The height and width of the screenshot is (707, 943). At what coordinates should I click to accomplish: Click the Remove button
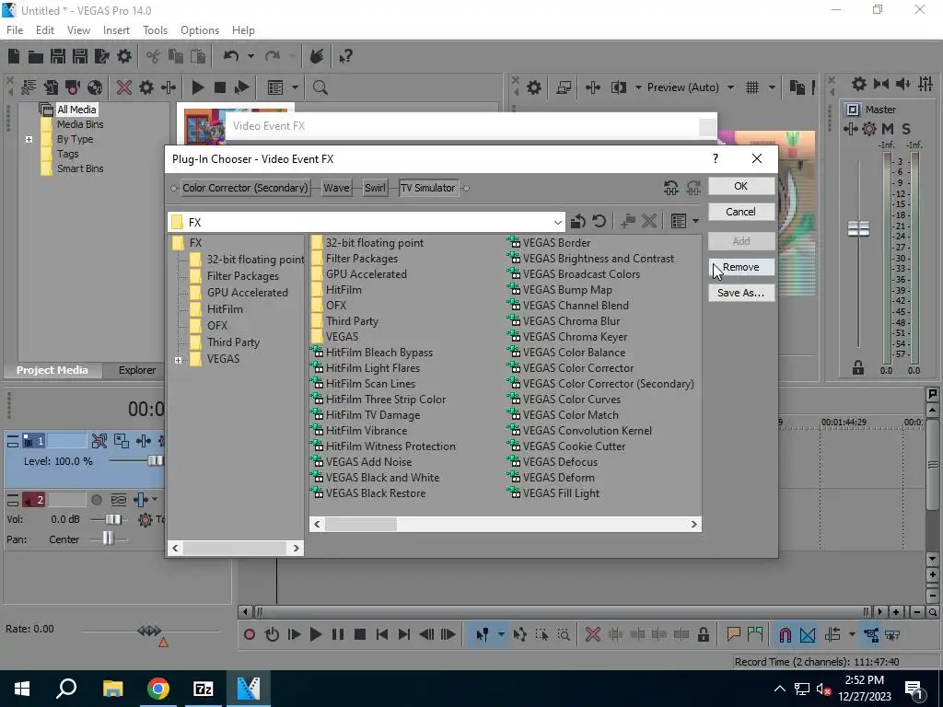point(741,267)
